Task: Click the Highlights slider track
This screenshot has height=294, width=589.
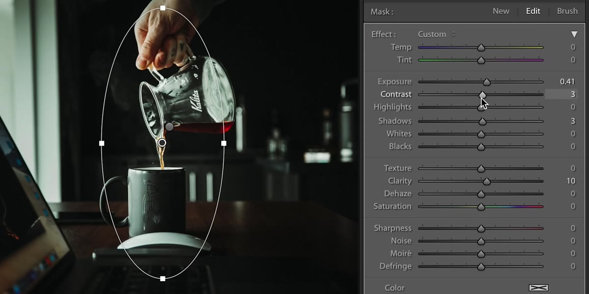Action: tap(481, 107)
